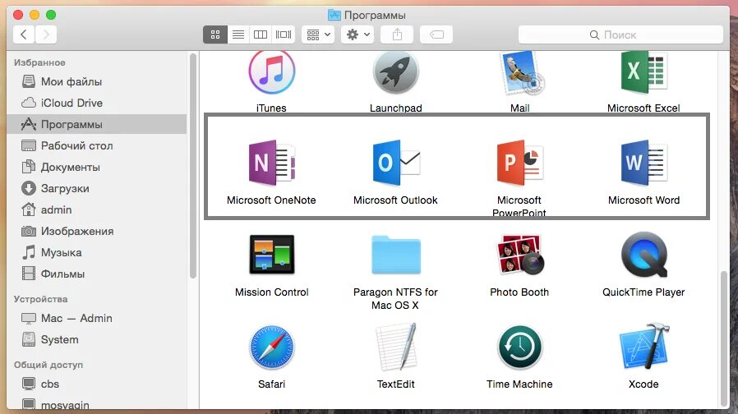This screenshot has width=738, height=414.
Task: Click in the Поиск search field
Action: pos(620,34)
